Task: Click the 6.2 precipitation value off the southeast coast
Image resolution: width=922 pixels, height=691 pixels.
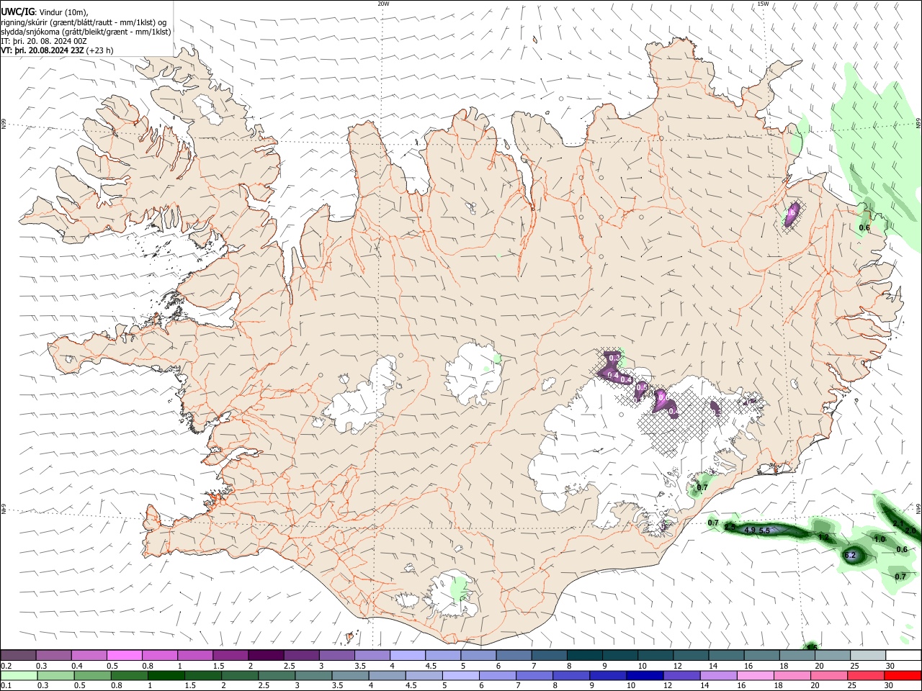Action: coord(849,555)
